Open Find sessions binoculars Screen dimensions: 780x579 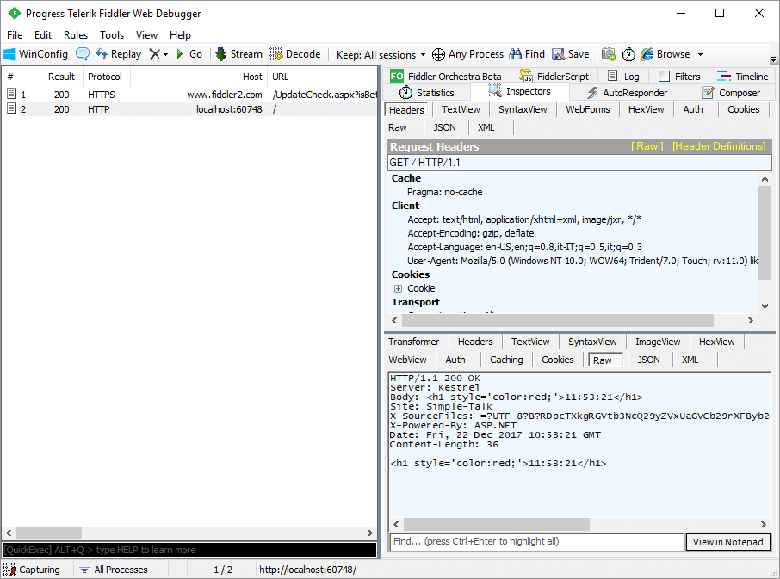coord(527,54)
